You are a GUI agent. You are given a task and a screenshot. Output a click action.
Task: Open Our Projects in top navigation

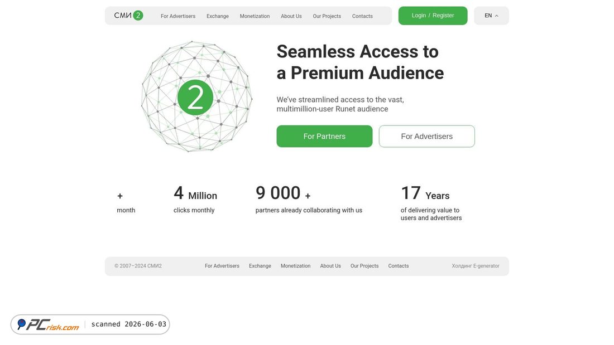(327, 16)
